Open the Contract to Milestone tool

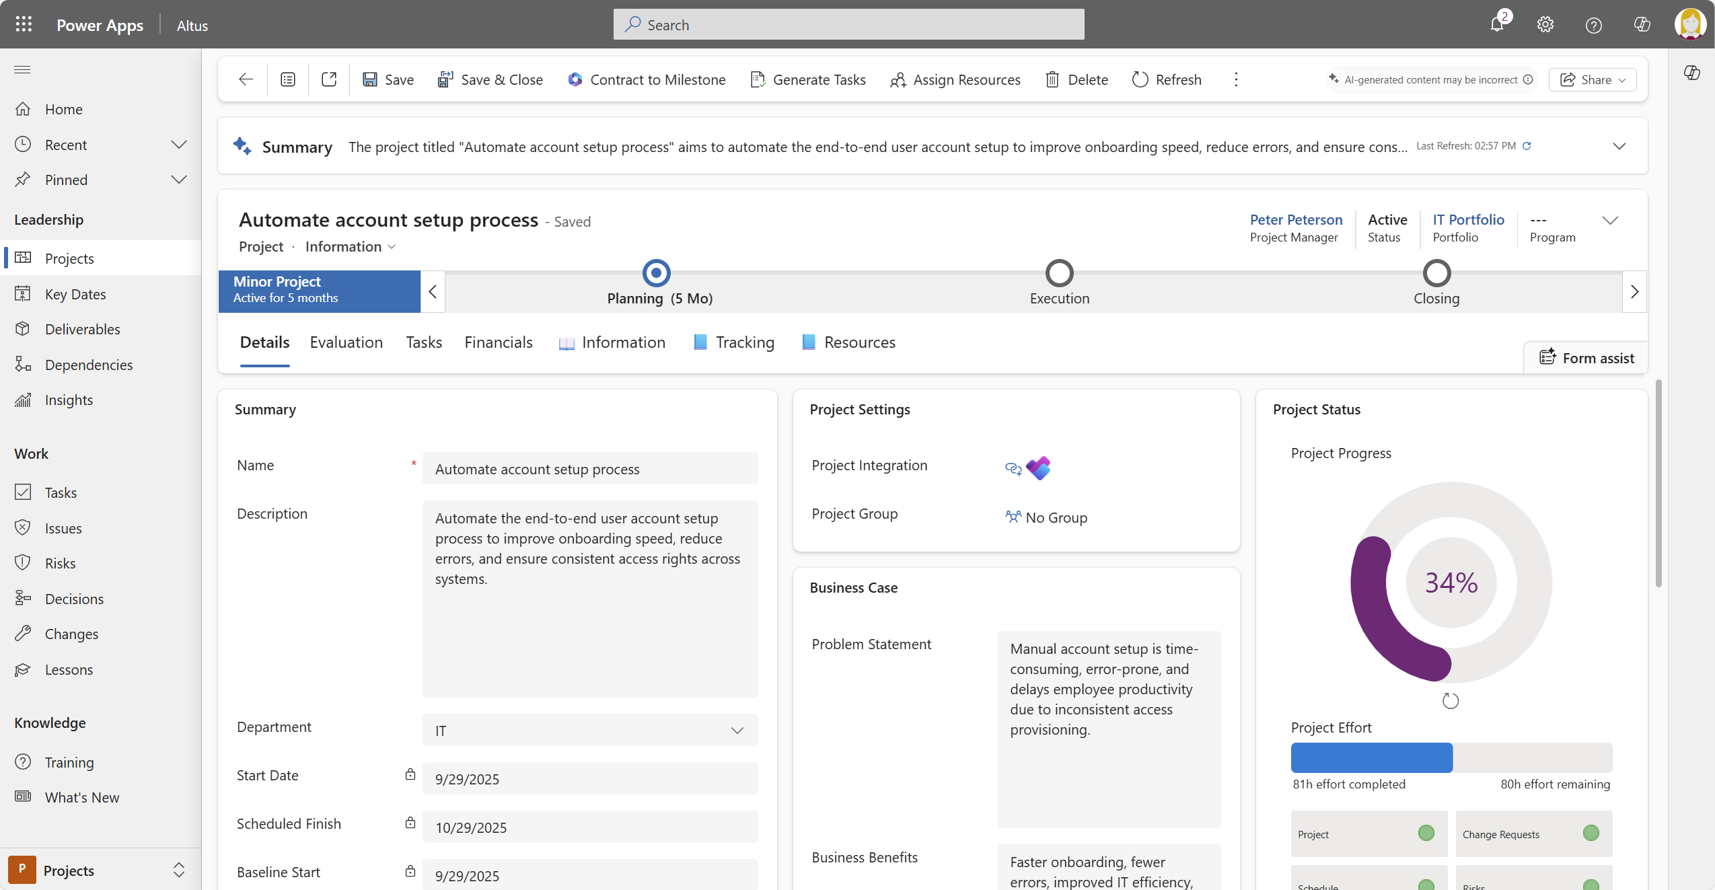[x=646, y=79]
